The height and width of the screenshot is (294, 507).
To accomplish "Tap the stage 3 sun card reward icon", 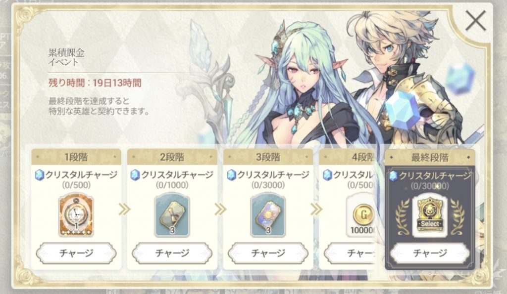I will [268, 215].
